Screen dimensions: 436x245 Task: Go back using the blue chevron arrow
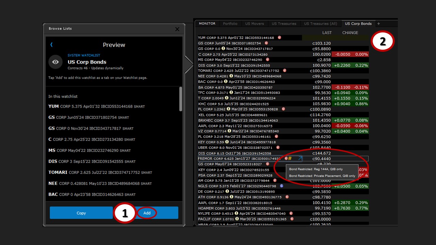point(51,45)
